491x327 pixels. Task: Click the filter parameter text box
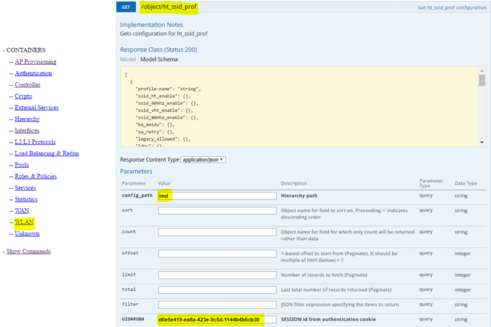(217, 304)
